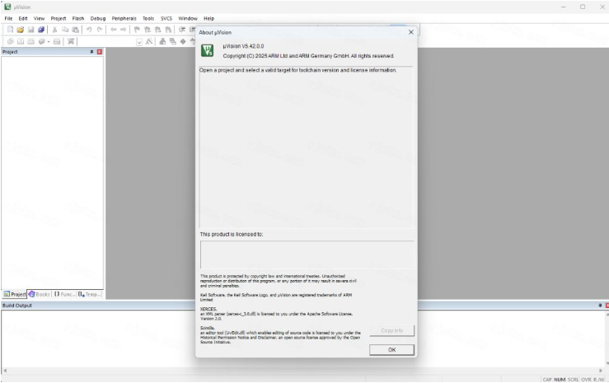The image size is (609, 383).
Task: Click the File Extensions and Books icon
Action: tap(162, 41)
